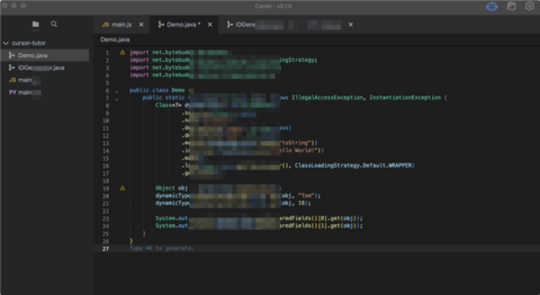The image size is (540, 295).
Task: Collapse the cursor-tutor folder
Action: (x=6, y=43)
